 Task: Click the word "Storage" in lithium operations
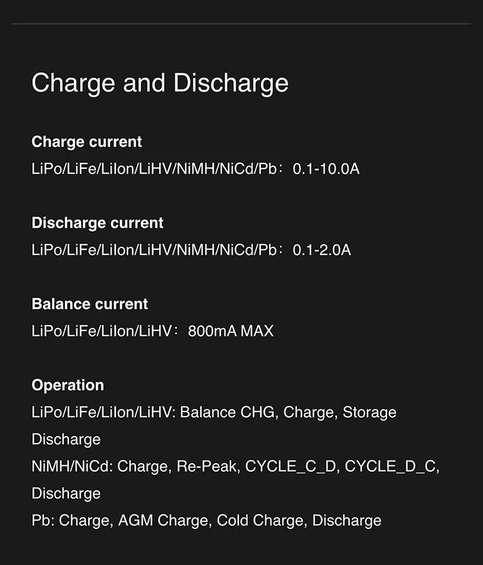point(369,412)
